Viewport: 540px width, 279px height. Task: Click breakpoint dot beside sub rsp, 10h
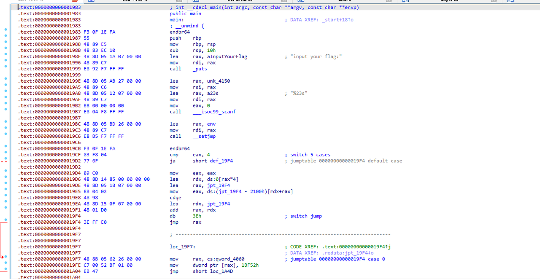pos(5,51)
